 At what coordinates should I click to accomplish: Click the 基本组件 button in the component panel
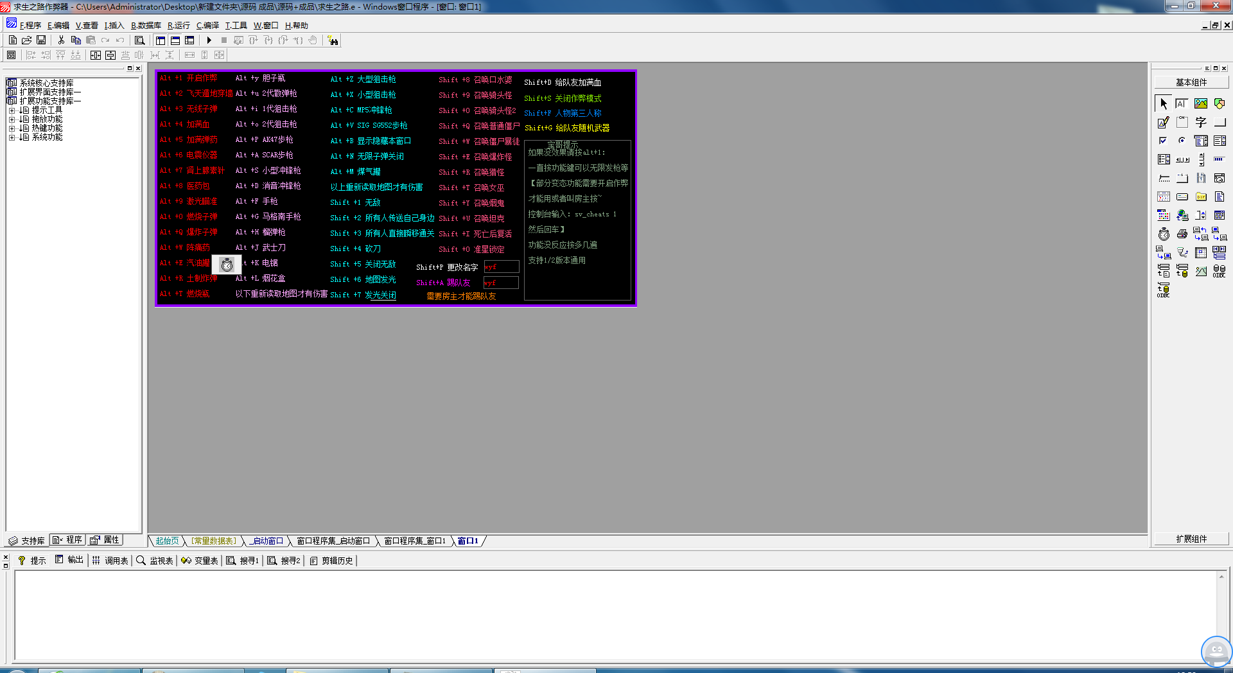tap(1191, 82)
